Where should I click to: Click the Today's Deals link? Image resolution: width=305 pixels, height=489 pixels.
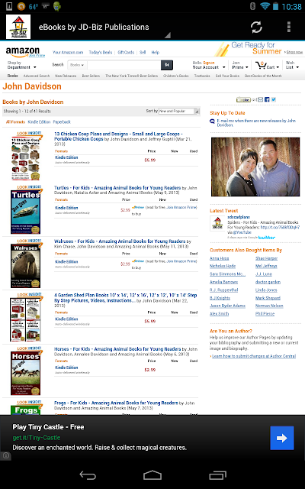tap(100, 53)
